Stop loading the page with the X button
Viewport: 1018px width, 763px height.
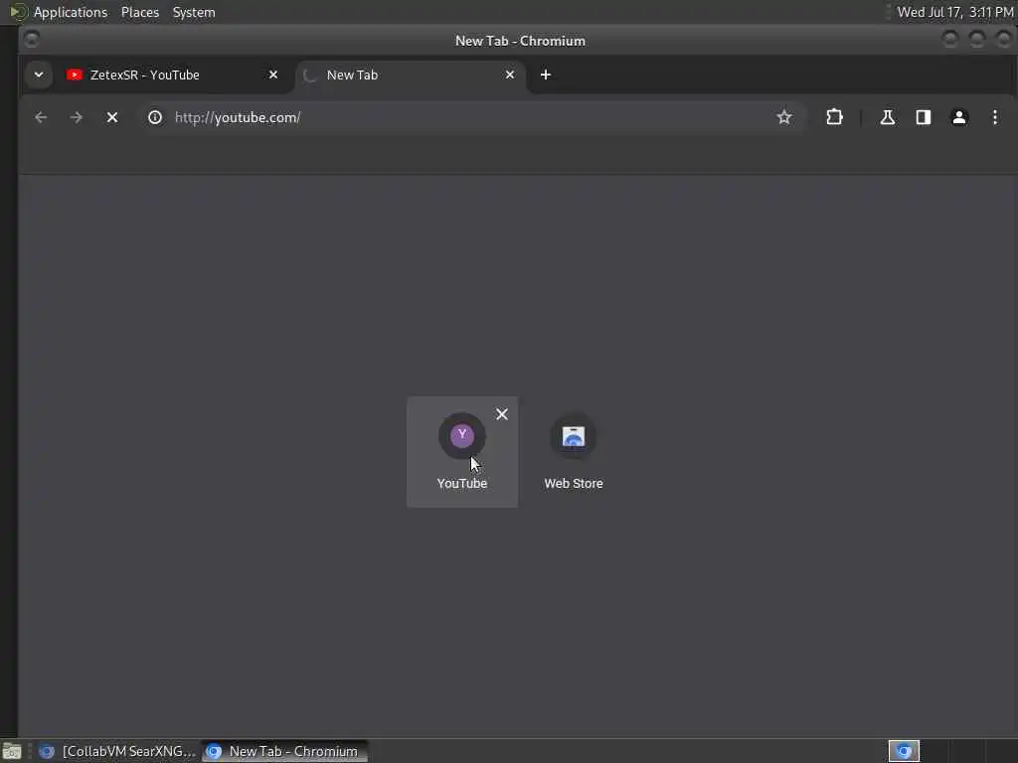pos(112,117)
